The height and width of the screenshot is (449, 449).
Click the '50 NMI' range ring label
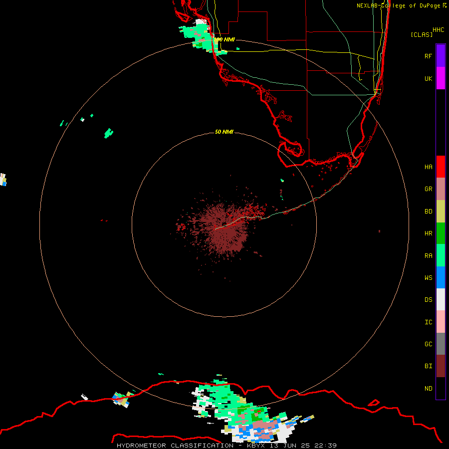click(224, 132)
